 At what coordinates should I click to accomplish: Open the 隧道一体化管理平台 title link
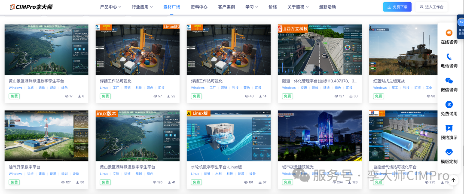320,81
